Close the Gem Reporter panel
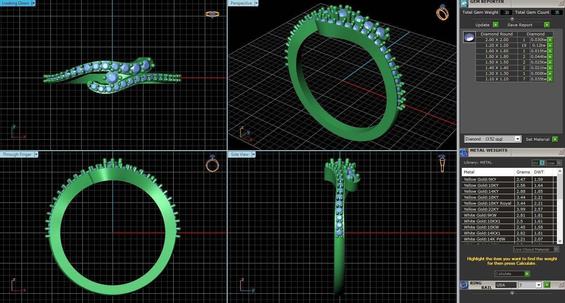This screenshot has height=303, width=565. click(561, 3)
